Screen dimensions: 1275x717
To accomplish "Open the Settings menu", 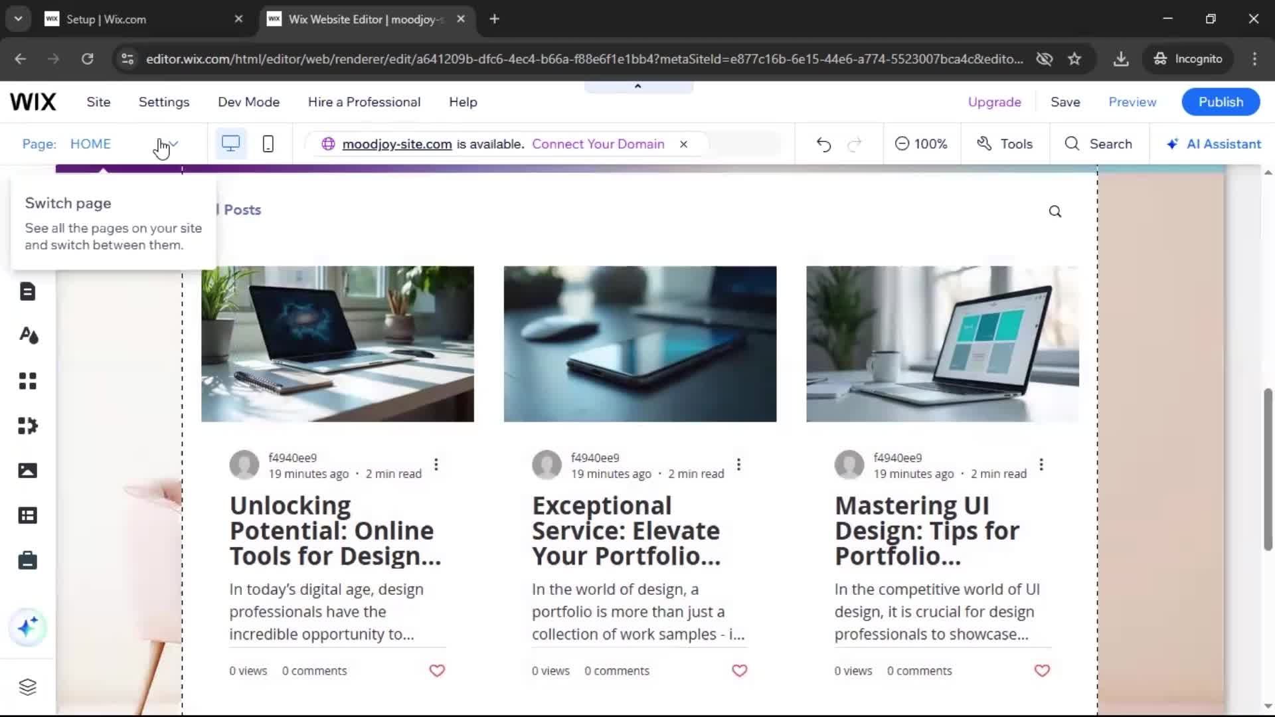I will [x=164, y=102].
